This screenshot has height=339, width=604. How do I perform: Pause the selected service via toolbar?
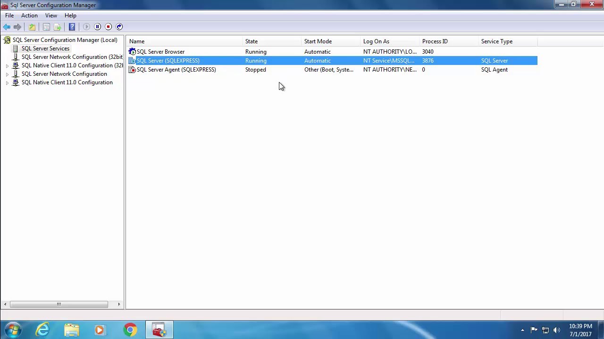point(97,27)
